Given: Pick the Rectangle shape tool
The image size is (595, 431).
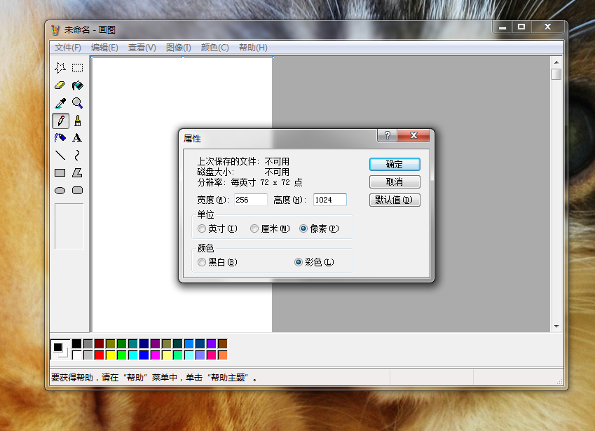Looking at the screenshot, I should pos(60,173).
